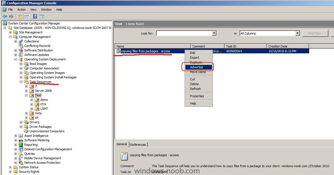Image resolution: width=334 pixels, height=175 pixels.
Task: Click the Site Database icon in the tree
Action: pos(10,28)
